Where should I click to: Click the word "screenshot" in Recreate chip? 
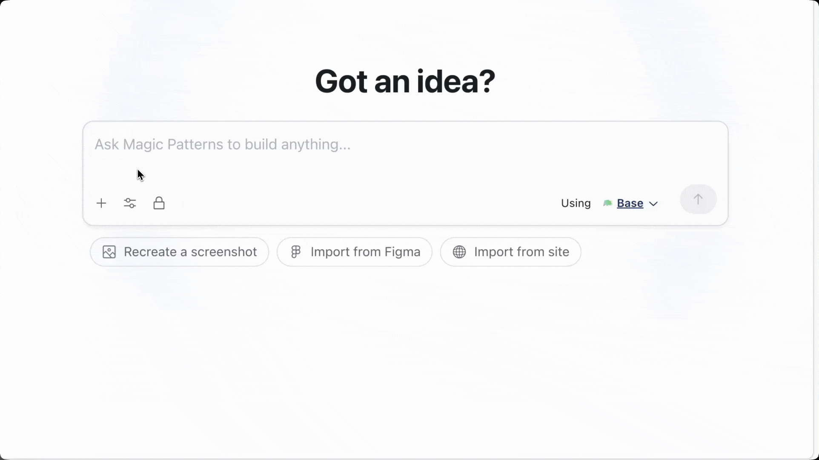pyautogui.click(x=223, y=252)
